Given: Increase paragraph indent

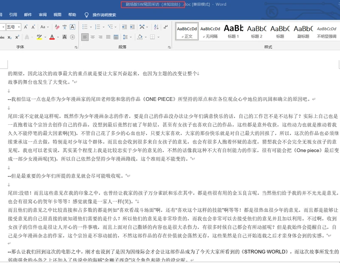Looking at the screenshot, I should pos(132,27).
